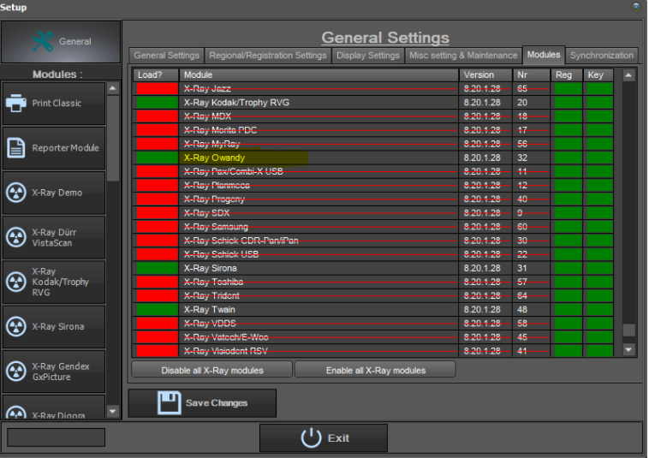Click the floppy disk icon on Save Changes

pos(170,402)
